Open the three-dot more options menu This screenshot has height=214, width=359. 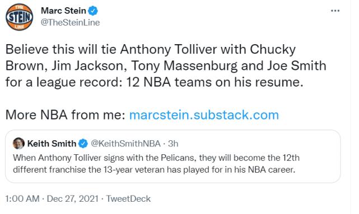click(335, 11)
